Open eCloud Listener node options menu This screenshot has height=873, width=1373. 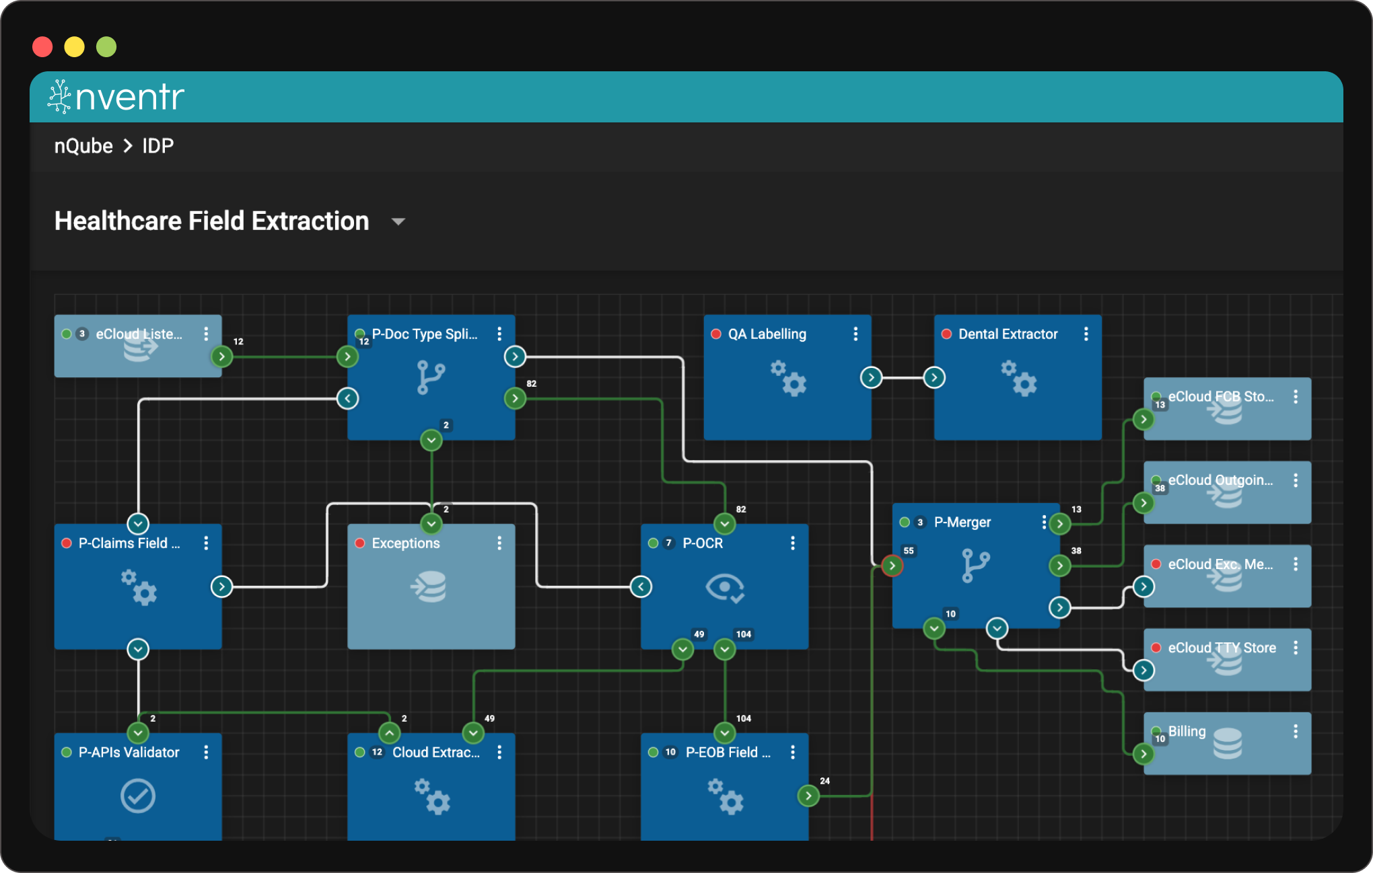click(x=206, y=334)
